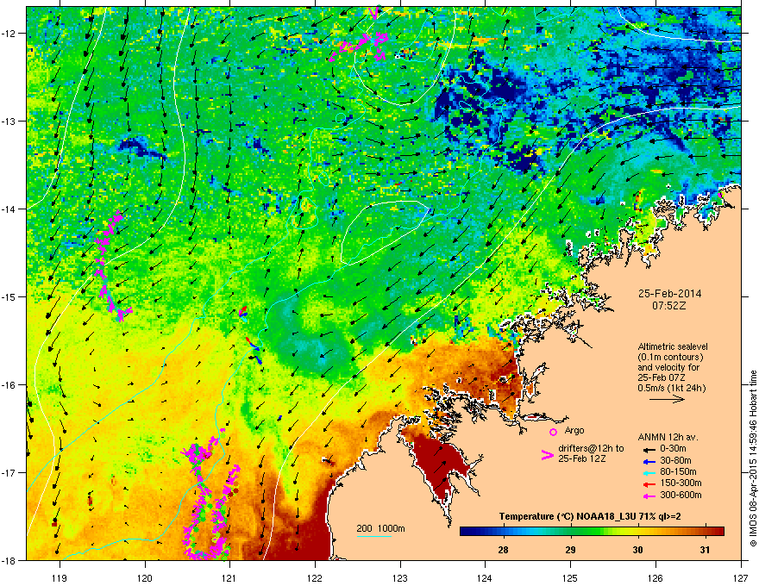This screenshot has width=759, height=586.
Task: Click the 'Argo' legend label
Action: click(x=574, y=430)
